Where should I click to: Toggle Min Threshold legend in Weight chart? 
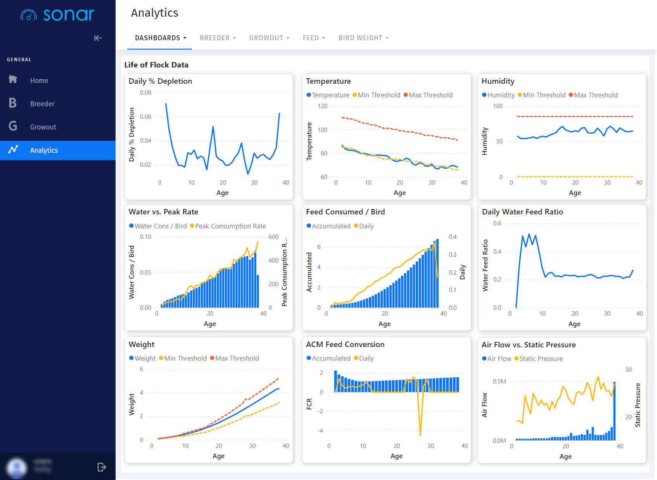coord(183,358)
